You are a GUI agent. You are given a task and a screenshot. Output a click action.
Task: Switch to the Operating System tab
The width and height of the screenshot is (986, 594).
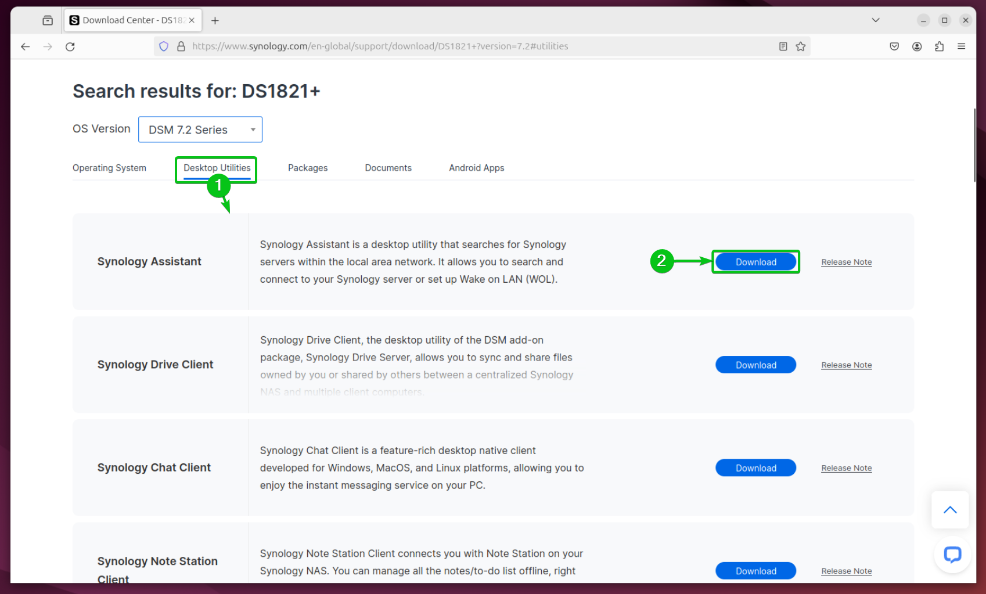click(109, 168)
